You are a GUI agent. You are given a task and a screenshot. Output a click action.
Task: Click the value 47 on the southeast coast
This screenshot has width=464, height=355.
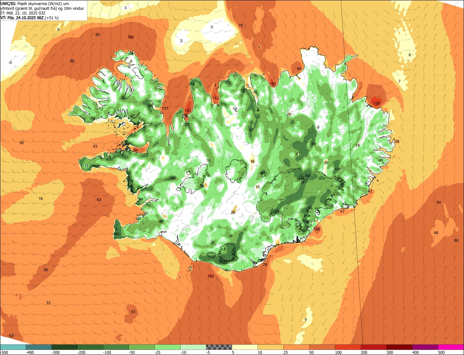pos(342,212)
